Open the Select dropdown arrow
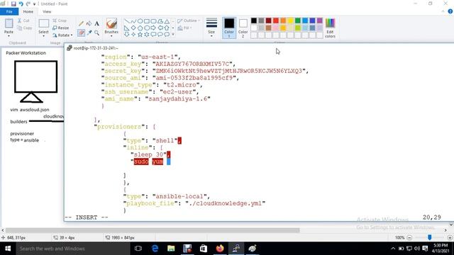 44,36
